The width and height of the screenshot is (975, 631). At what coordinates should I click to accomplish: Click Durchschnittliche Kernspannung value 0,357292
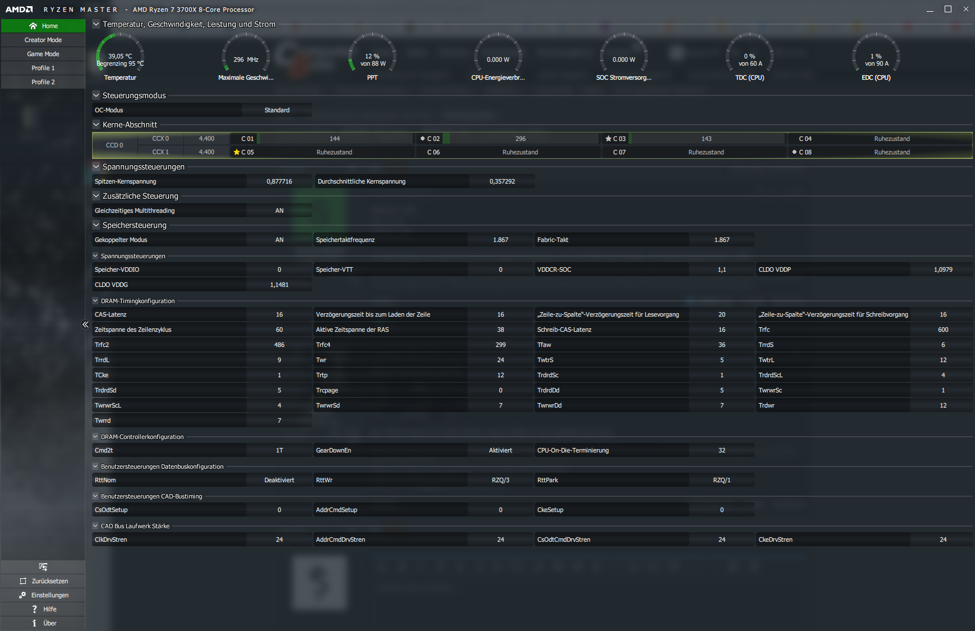pyautogui.click(x=502, y=181)
